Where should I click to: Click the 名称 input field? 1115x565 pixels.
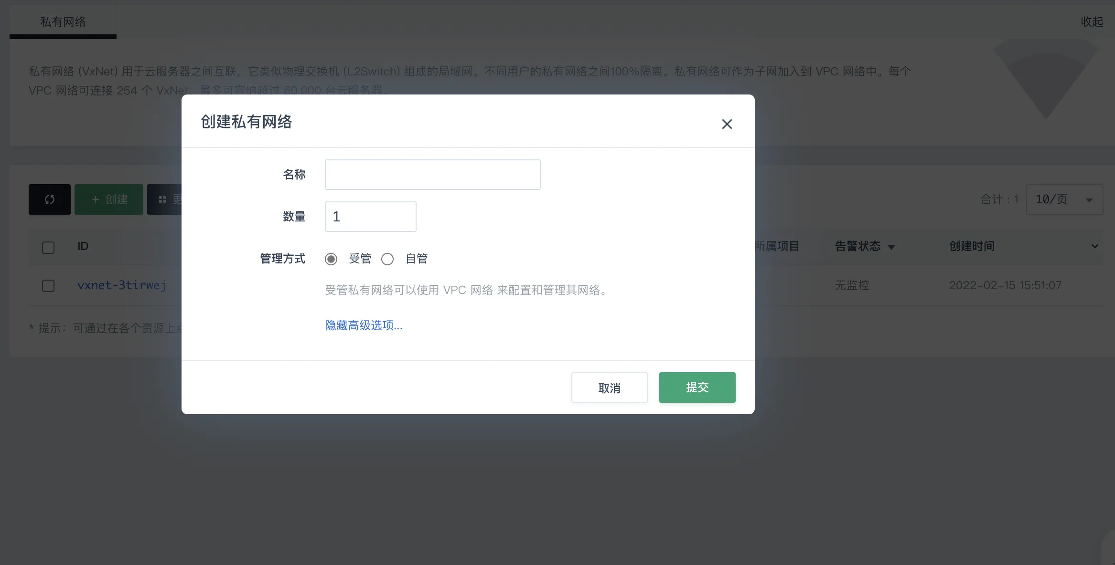(x=432, y=175)
